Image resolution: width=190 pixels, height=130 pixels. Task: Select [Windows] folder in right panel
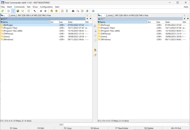click(x=143, y=39)
